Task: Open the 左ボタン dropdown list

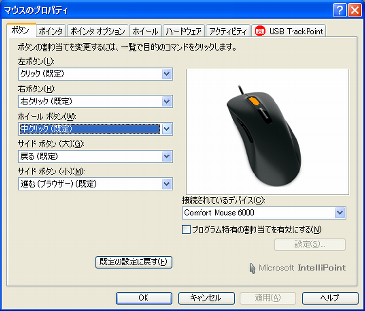Action: tap(167, 74)
